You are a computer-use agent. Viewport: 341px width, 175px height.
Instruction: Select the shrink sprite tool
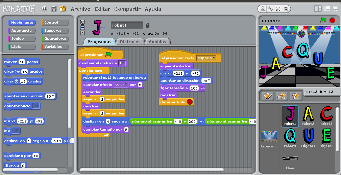pyautogui.click(x=286, y=9)
